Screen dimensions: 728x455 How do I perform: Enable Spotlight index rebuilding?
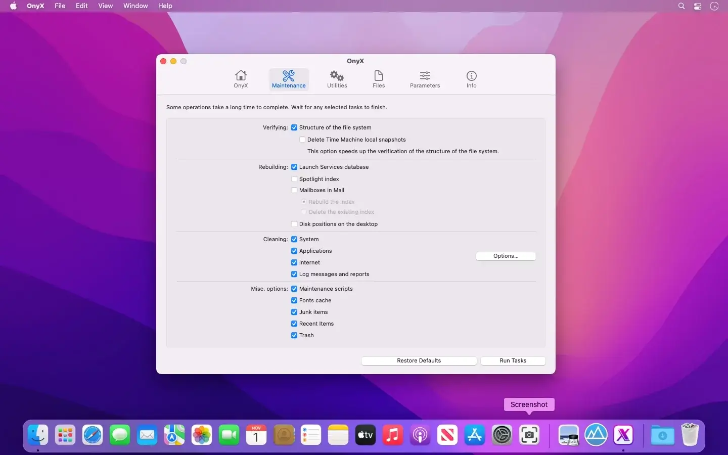point(294,179)
